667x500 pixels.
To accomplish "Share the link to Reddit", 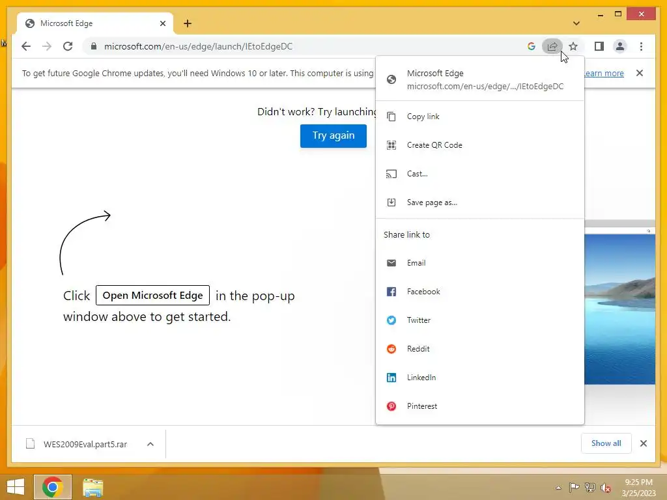I will pyautogui.click(x=480, y=349).
